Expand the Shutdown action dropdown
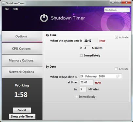 click(x=117, y=10)
